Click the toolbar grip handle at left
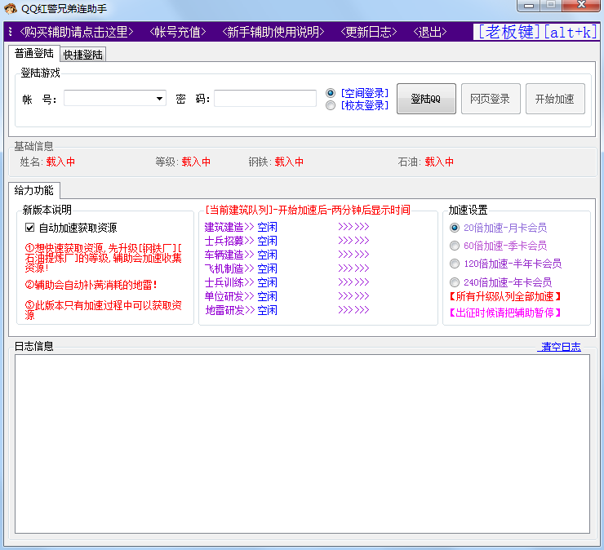 click(10, 32)
